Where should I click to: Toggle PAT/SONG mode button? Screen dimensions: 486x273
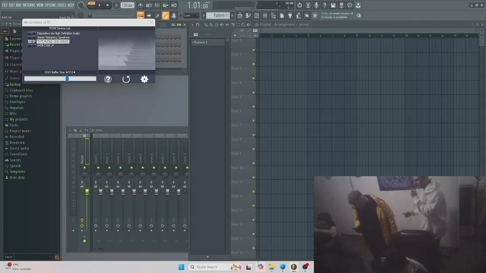coord(92,5)
